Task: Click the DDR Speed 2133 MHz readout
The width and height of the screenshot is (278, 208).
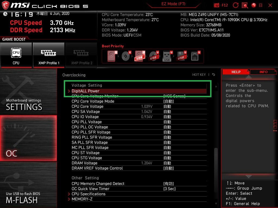Action: point(43,30)
